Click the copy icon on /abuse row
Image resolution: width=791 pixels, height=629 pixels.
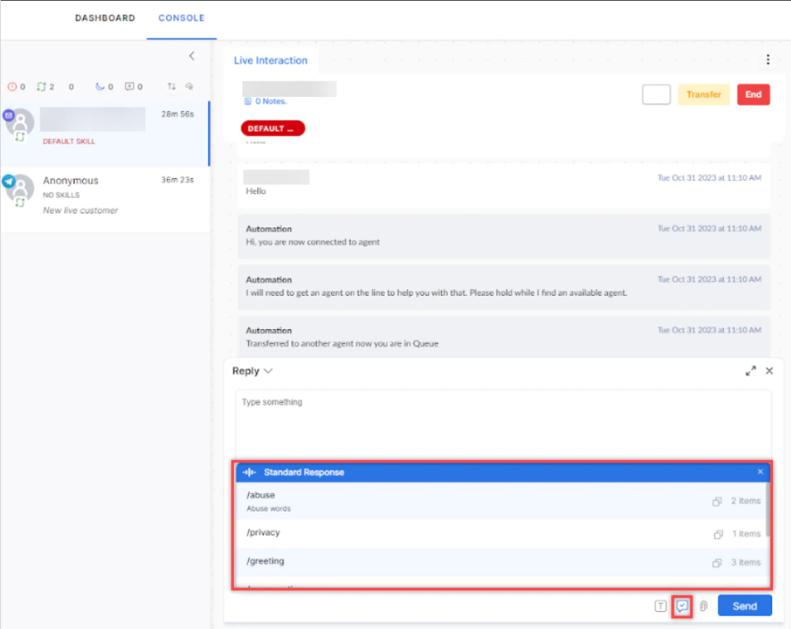tap(717, 502)
